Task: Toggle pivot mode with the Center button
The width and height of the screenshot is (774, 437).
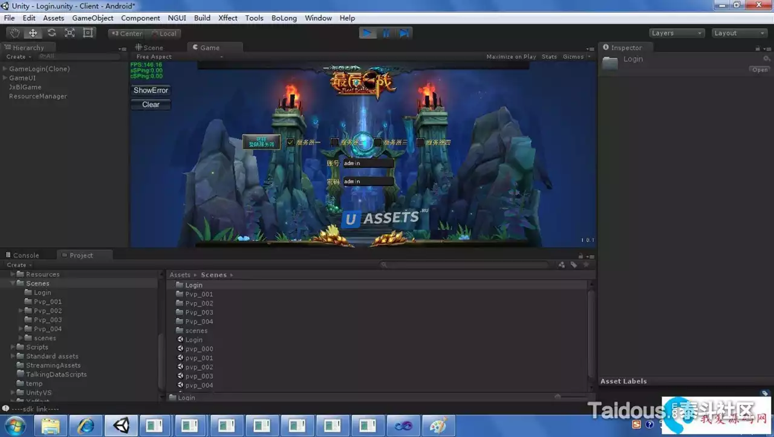Action: [126, 34]
